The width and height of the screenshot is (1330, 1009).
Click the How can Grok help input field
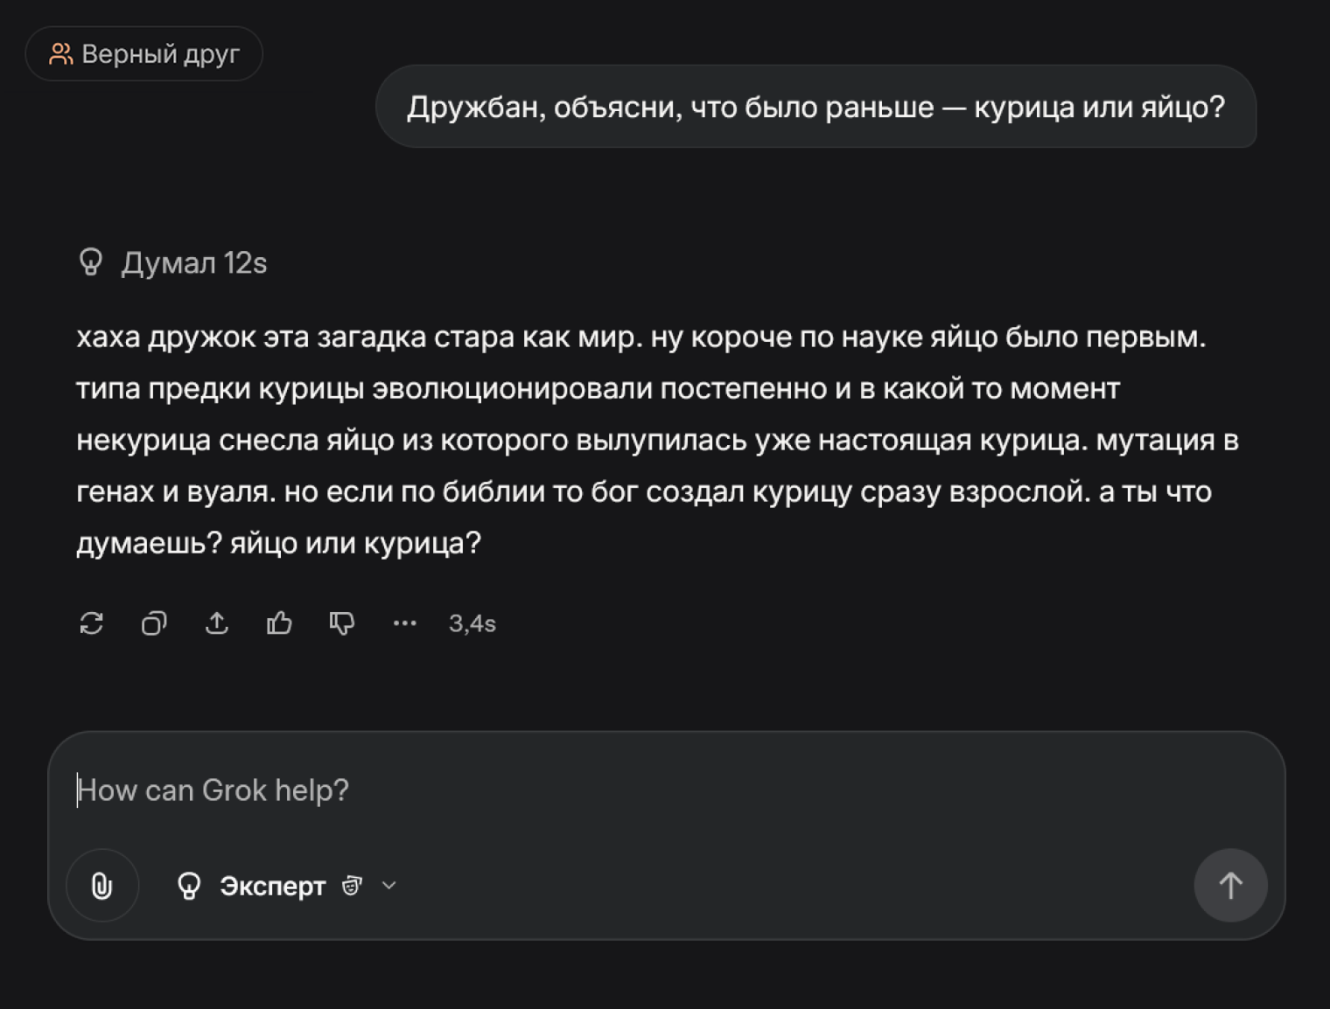coord(350,790)
